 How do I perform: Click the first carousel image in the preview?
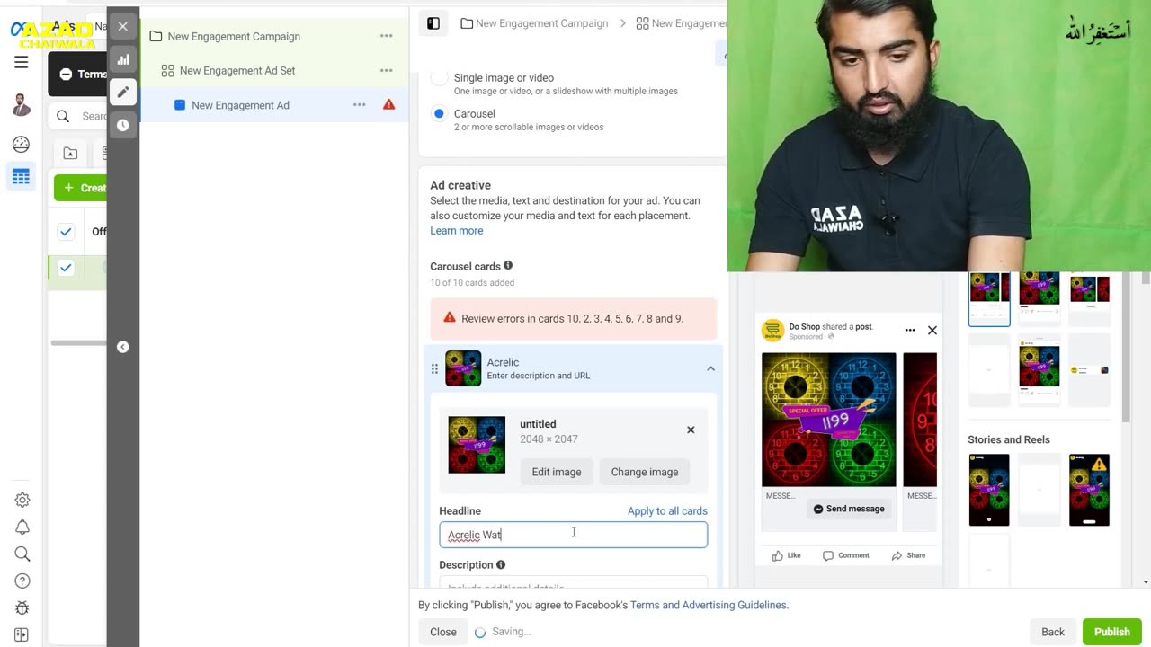(x=829, y=420)
